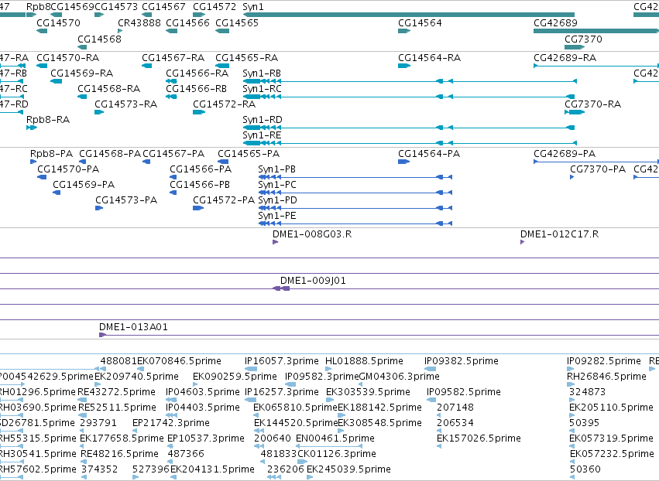The width and height of the screenshot is (659, 481).
Task: Select EST EP10537.3prime
Action: (170, 446)
